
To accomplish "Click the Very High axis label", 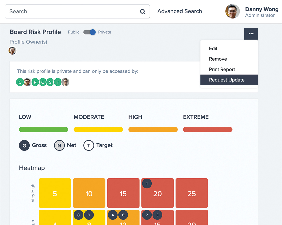I will click(x=33, y=193).
